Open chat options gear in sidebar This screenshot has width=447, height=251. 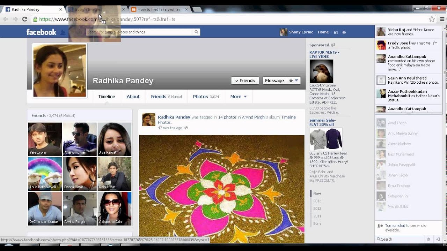tap(428, 239)
